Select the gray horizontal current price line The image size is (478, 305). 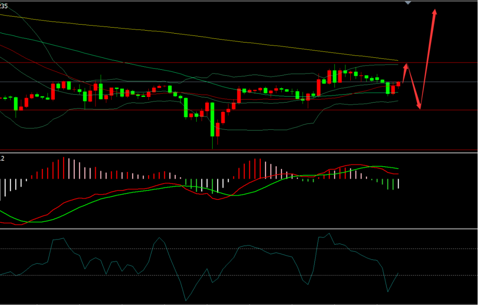pos(239,82)
